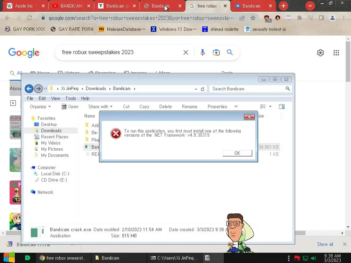This screenshot has height=263, width=351.
Task: Open the Google apps grid
Action: click(x=336, y=53)
